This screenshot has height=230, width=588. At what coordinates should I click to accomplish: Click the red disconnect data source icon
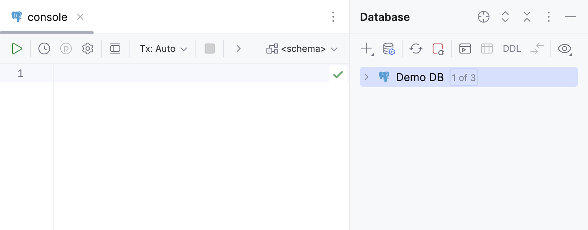tap(438, 49)
